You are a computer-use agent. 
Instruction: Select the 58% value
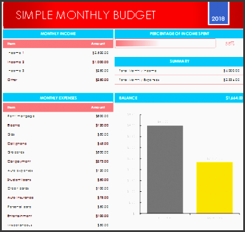[x=230, y=44]
